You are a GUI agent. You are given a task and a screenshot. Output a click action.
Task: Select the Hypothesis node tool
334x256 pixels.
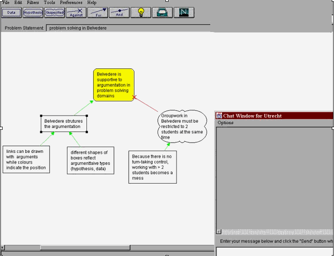click(33, 12)
